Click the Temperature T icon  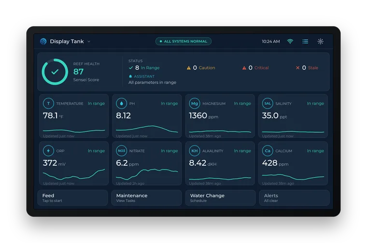(x=48, y=103)
